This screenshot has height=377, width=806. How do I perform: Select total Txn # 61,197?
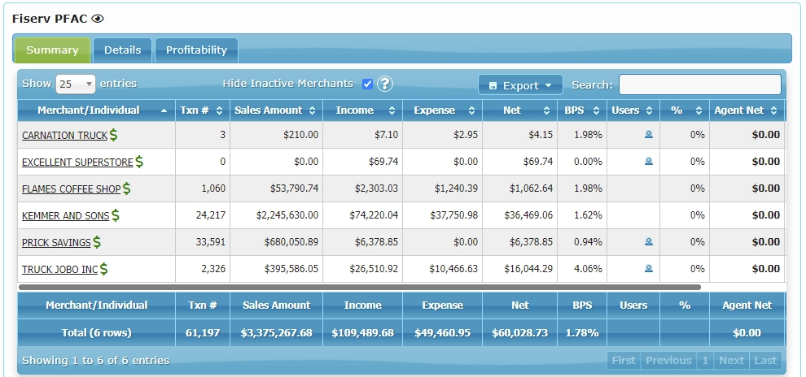point(203,333)
